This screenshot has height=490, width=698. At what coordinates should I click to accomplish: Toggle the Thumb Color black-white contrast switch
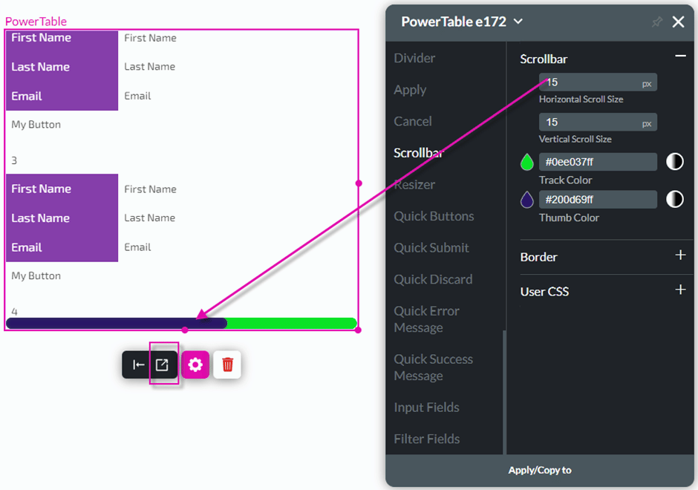[680, 199]
